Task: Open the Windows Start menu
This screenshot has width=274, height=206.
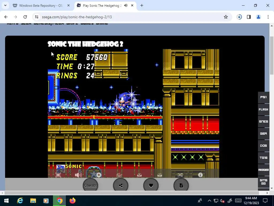Action: 6,201
